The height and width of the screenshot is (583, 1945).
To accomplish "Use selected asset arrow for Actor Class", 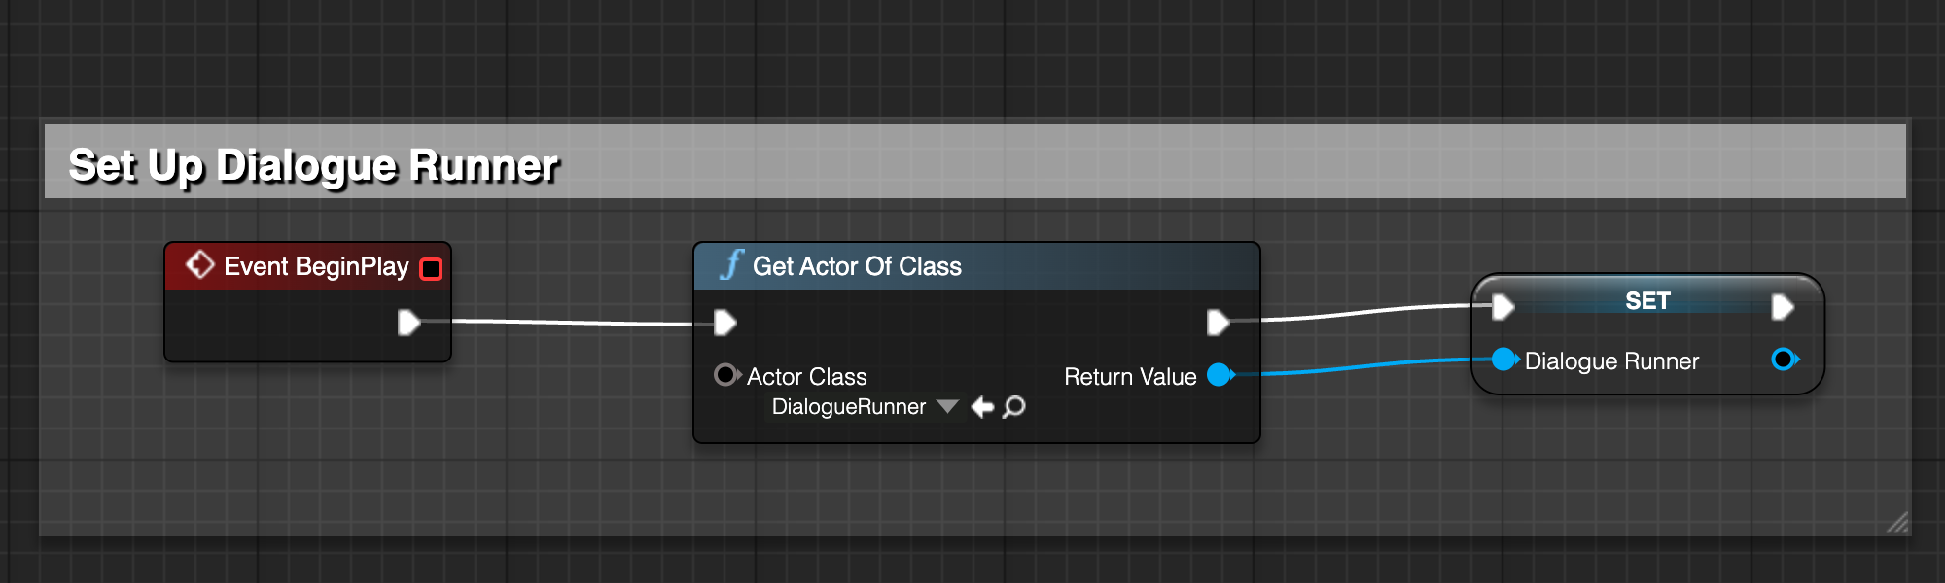I will 982,406.
